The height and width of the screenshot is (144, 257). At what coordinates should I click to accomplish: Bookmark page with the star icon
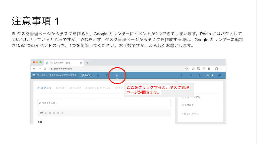click(187, 69)
